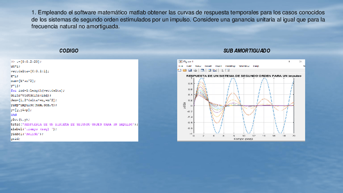Open the Edit menu in Figure 1

189,66
